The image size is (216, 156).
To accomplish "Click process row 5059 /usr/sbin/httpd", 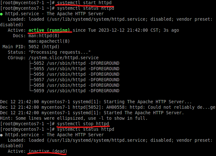I will pos(75,91).
